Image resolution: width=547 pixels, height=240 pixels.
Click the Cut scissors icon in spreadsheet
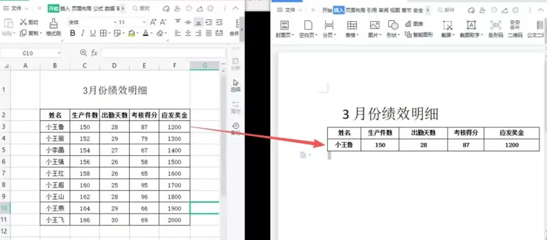23,22
